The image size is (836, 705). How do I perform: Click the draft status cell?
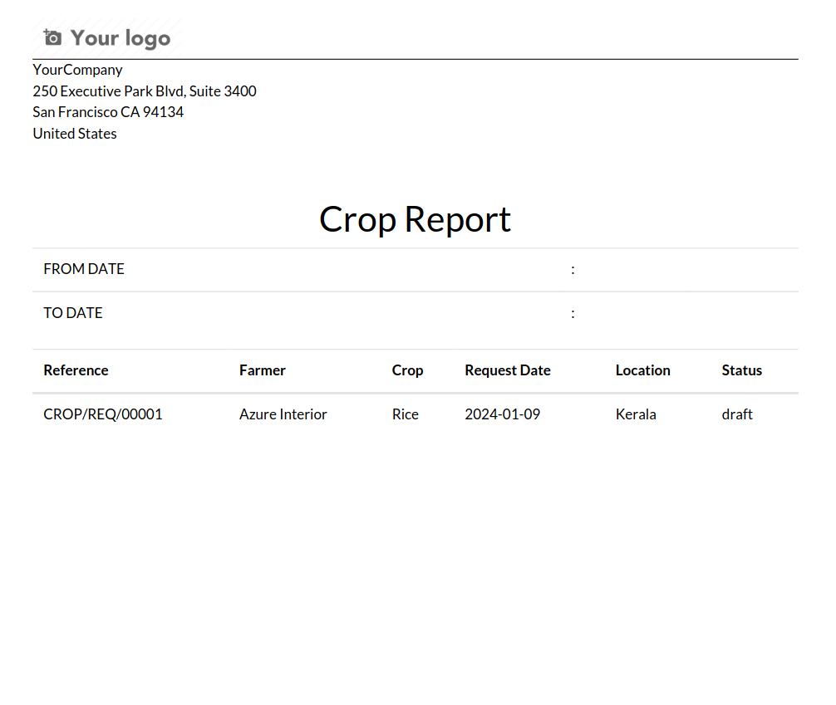coord(736,414)
